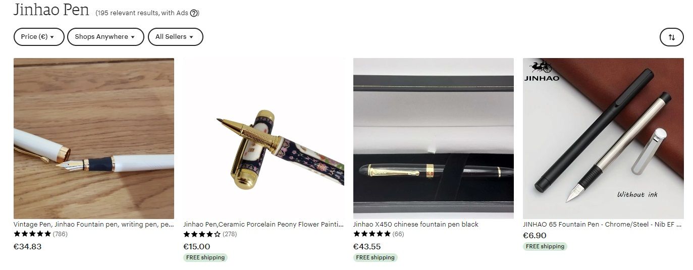
Task: Click the FREE shipping badge under €6.90
Action: click(x=545, y=246)
